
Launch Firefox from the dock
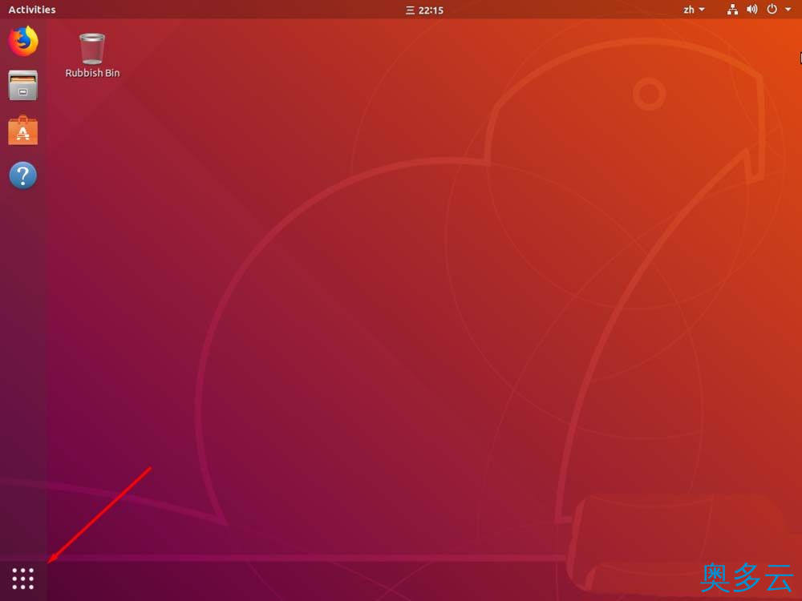click(x=23, y=41)
